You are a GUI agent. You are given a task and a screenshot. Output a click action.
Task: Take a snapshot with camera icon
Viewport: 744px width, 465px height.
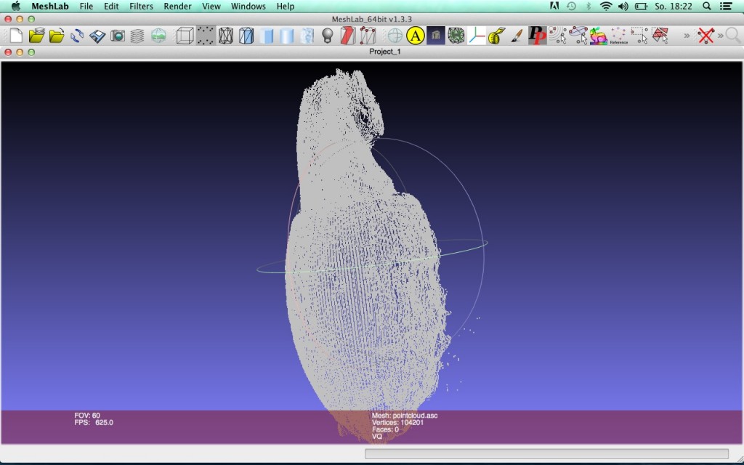[x=118, y=36]
